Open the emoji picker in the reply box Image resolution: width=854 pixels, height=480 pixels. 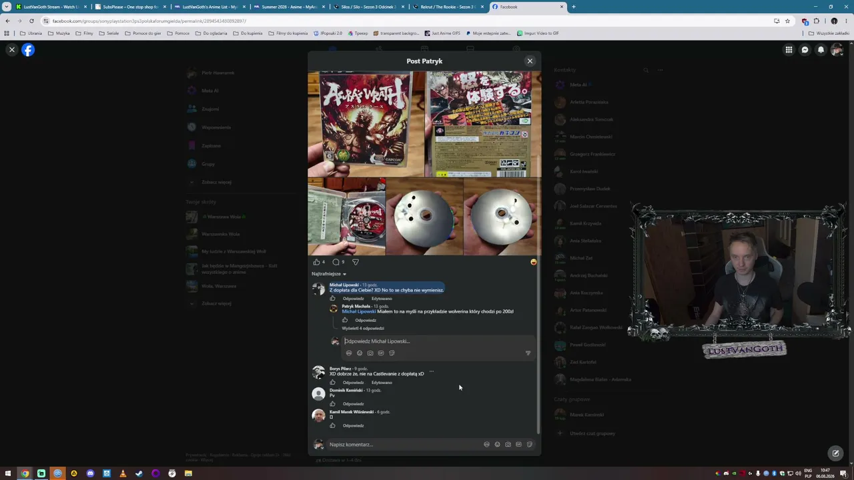tap(359, 353)
